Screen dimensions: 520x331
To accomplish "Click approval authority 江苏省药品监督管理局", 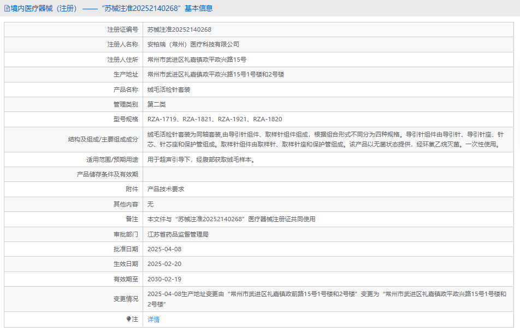I will pos(178,234).
